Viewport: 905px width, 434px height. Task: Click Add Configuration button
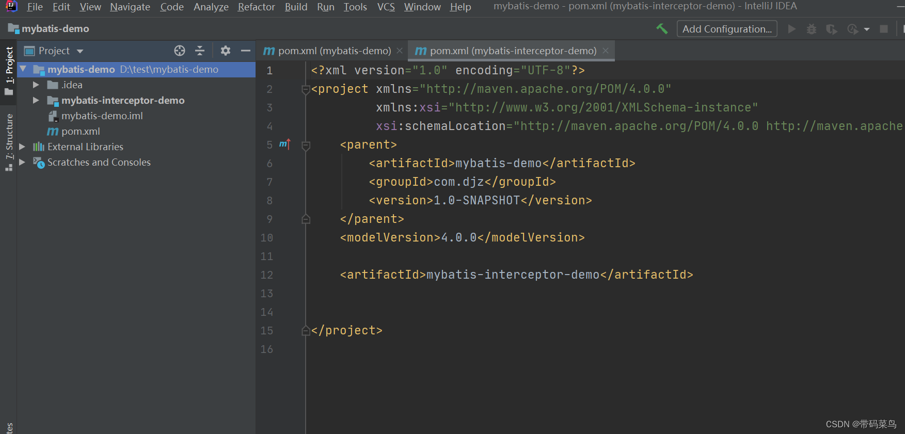727,29
